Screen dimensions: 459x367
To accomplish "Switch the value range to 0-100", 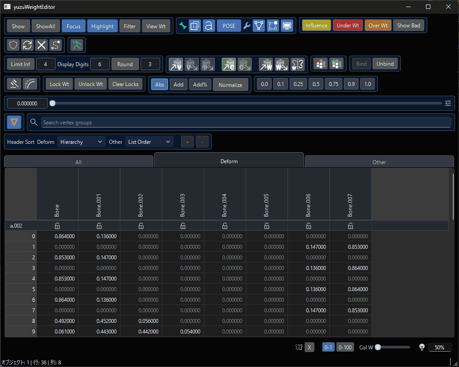I will click(344, 347).
